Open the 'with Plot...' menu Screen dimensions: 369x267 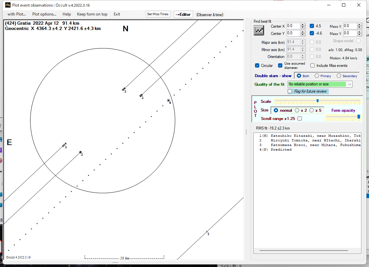(x=17, y=14)
